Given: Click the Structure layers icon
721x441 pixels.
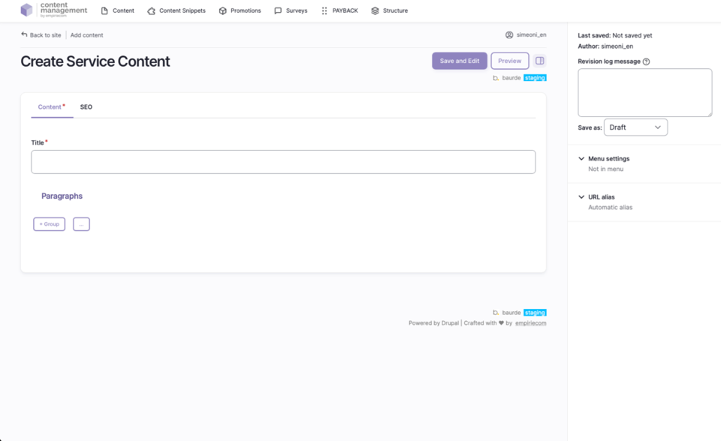Looking at the screenshot, I should [376, 10].
